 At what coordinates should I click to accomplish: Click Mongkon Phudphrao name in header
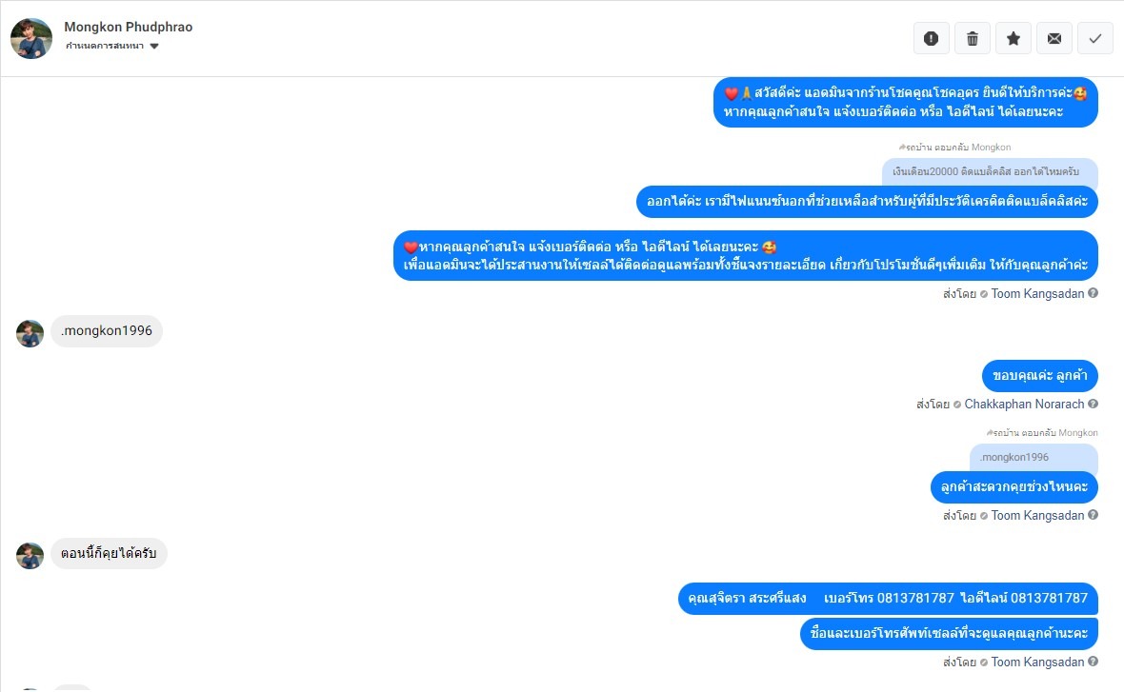click(x=129, y=27)
